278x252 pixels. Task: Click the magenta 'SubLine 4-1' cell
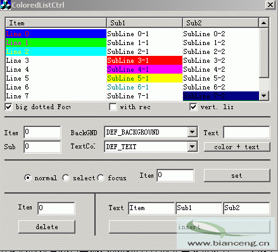[x=144, y=69]
